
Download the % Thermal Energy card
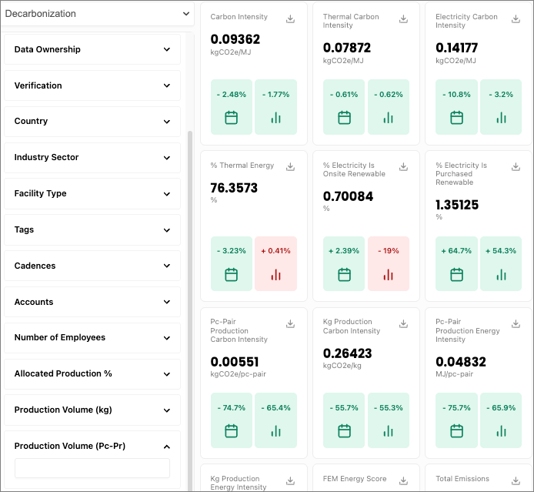[x=290, y=166]
